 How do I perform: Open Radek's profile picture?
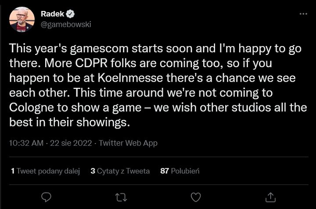pos(22,19)
